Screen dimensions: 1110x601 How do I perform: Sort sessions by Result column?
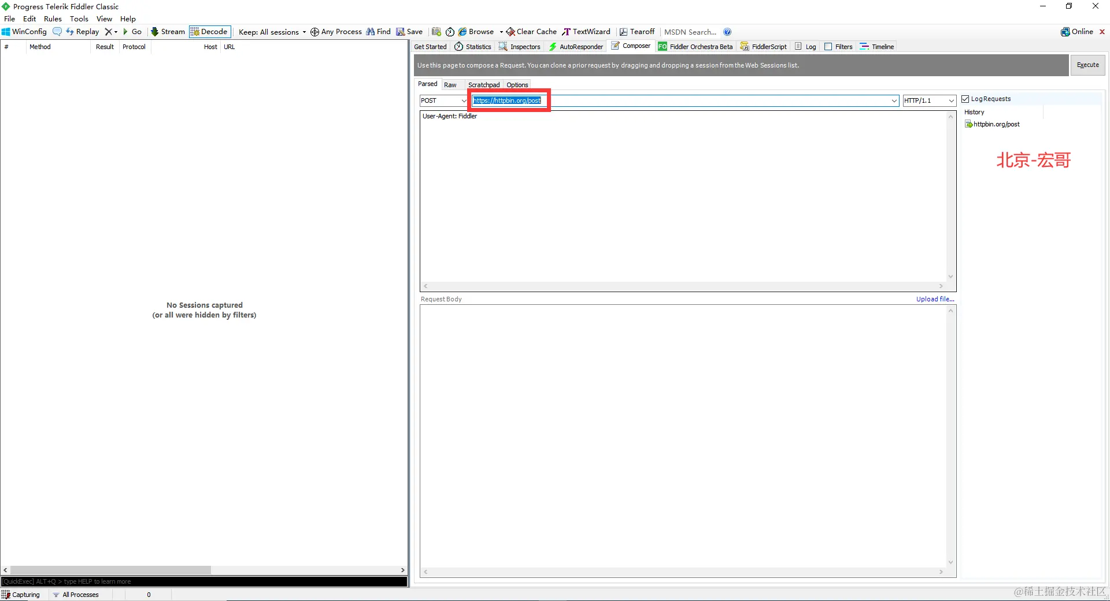pos(105,47)
